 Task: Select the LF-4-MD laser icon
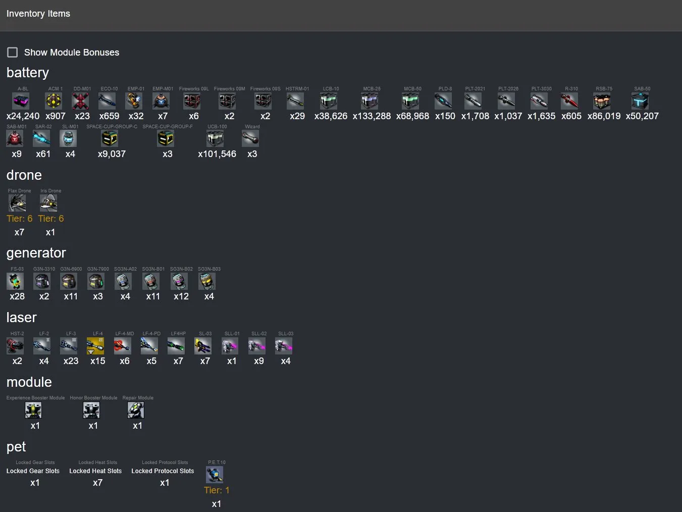123,346
